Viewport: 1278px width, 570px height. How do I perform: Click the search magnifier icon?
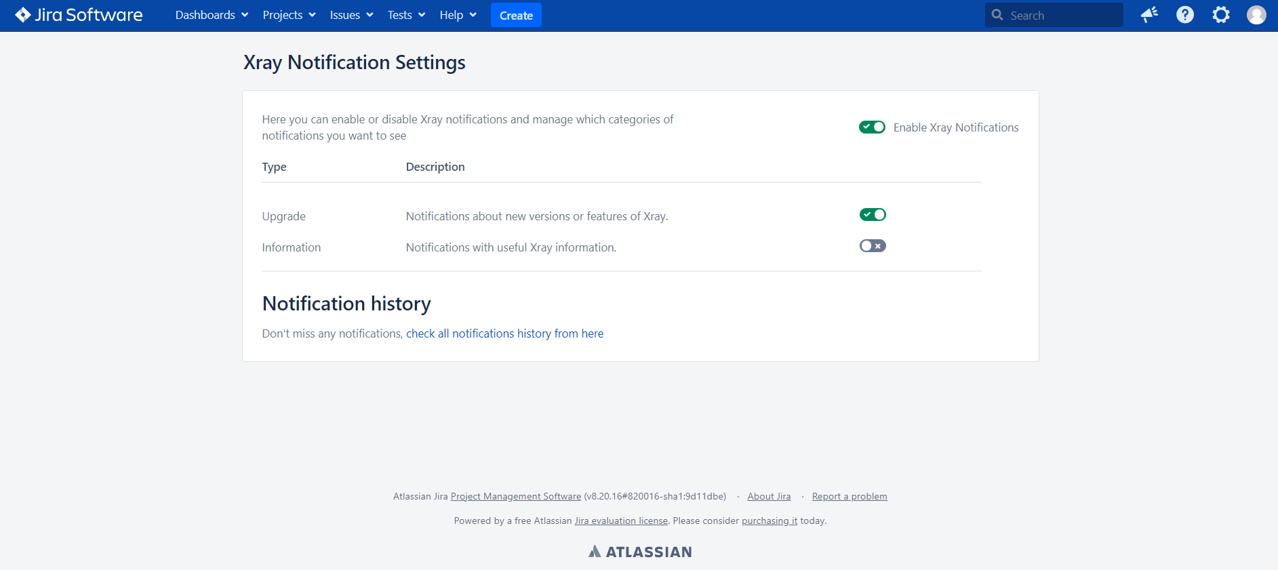click(997, 15)
